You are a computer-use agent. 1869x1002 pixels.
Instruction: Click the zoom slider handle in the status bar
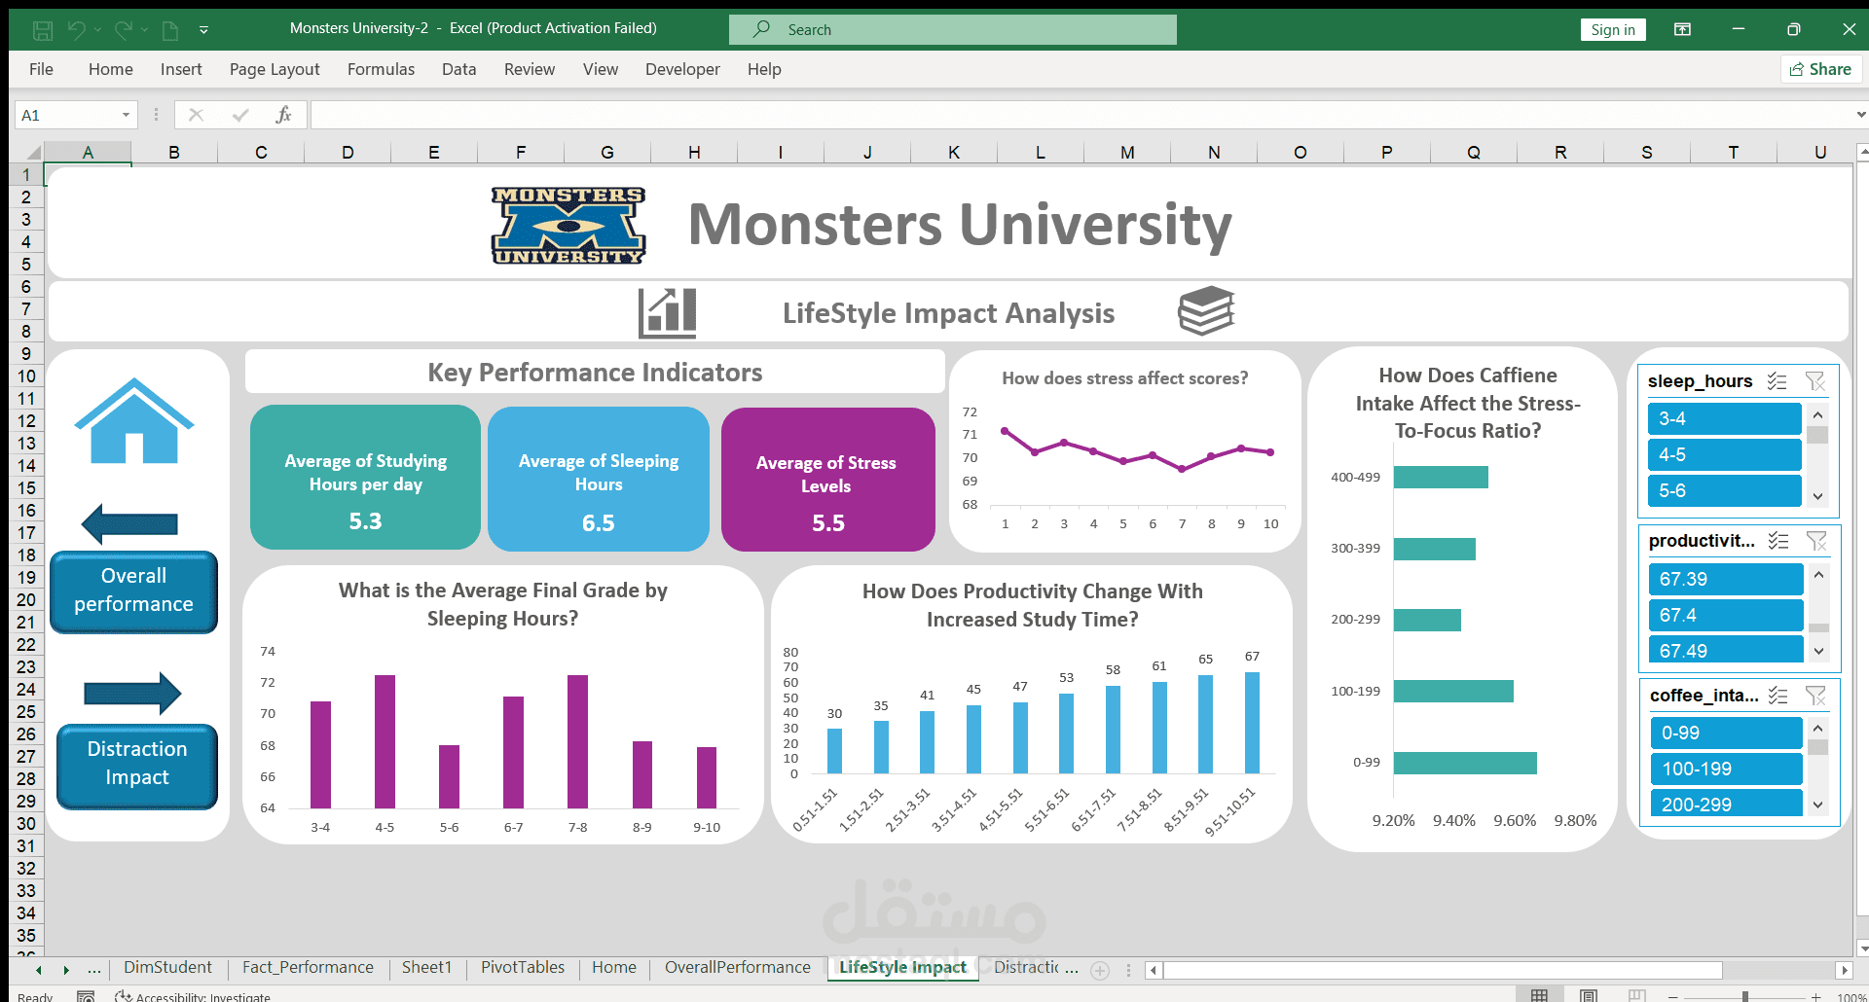(x=1745, y=996)
